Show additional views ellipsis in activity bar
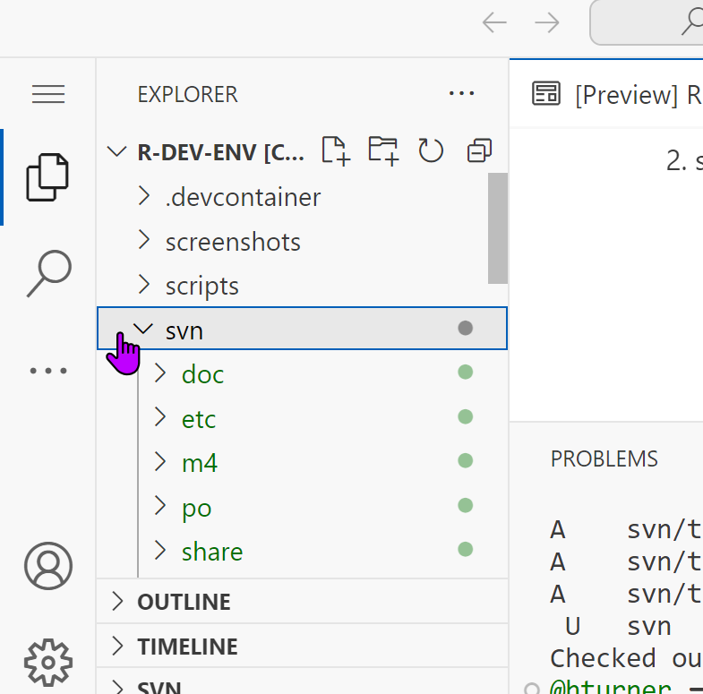This screenshot has width=703, height=694. coord(47,370)
